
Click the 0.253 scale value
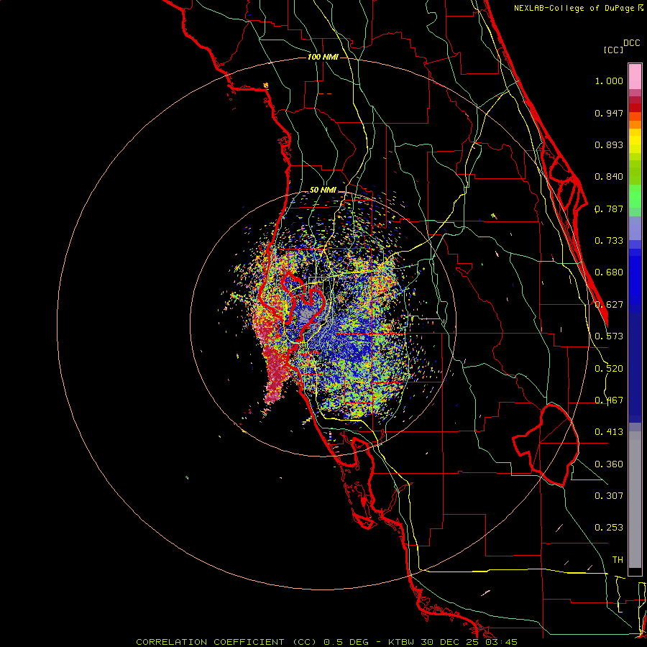609,528
